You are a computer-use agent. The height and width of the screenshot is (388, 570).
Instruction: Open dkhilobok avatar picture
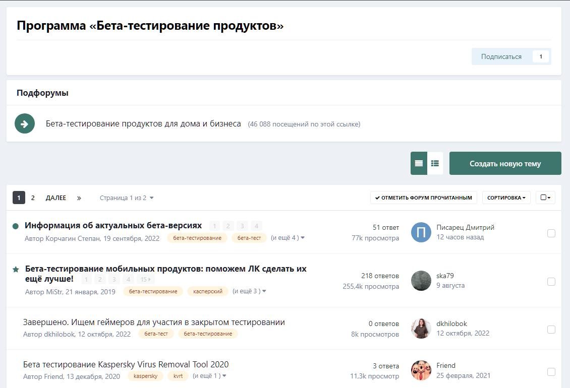421,329
